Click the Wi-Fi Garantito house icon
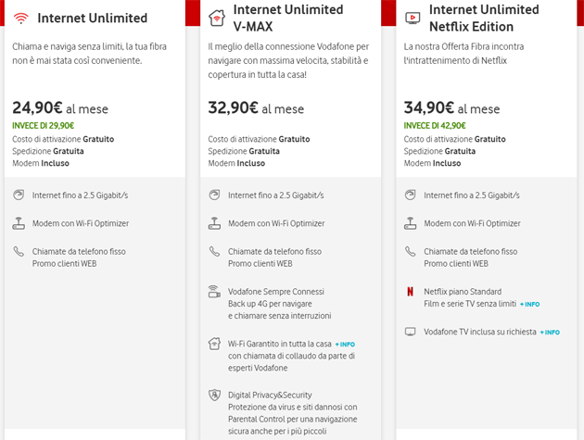584x440 pixels. pos(214,344)
